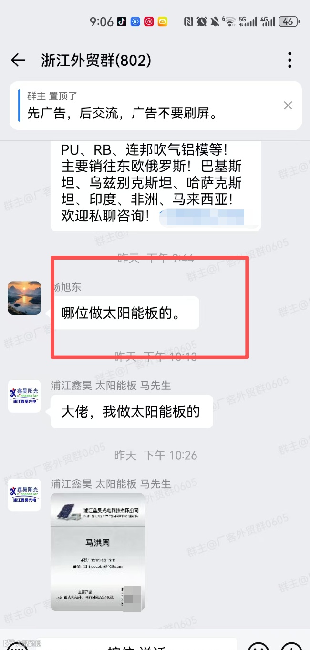
Task: Tap the TikTok notification icon in status bar
Action: tap(122, 21)
